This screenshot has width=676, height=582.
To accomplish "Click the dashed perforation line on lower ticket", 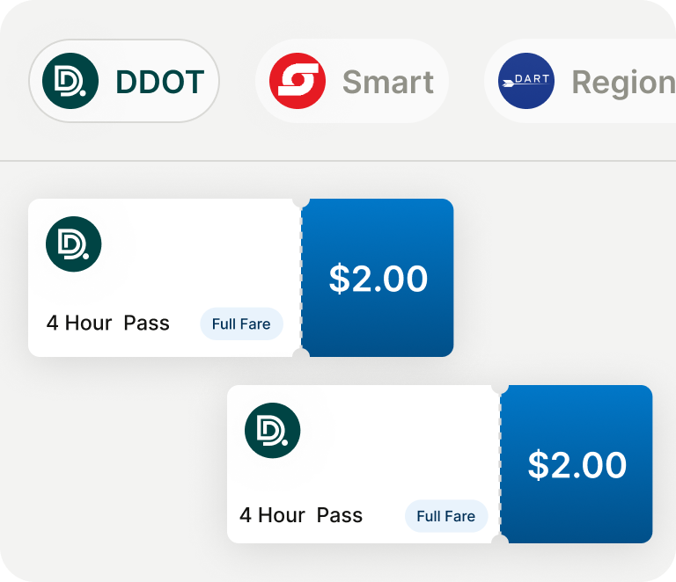I will (x=500, y=464).
